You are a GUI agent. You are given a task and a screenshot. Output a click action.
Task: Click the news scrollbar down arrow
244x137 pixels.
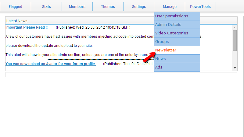[x=235, y=68]
